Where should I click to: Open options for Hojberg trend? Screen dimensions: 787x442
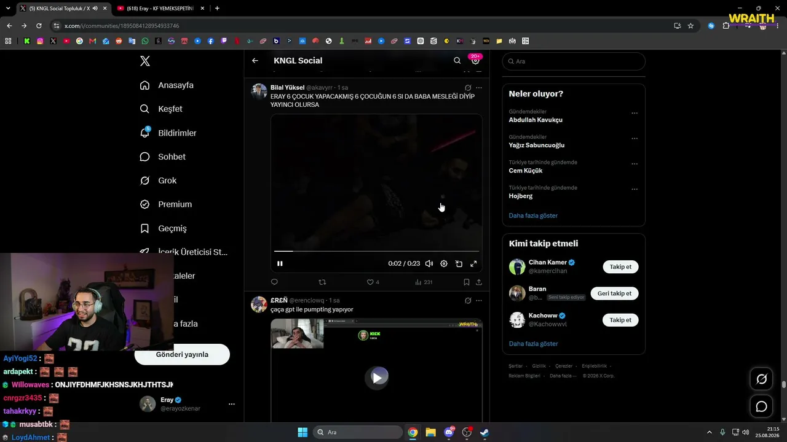tap(635, 189)
